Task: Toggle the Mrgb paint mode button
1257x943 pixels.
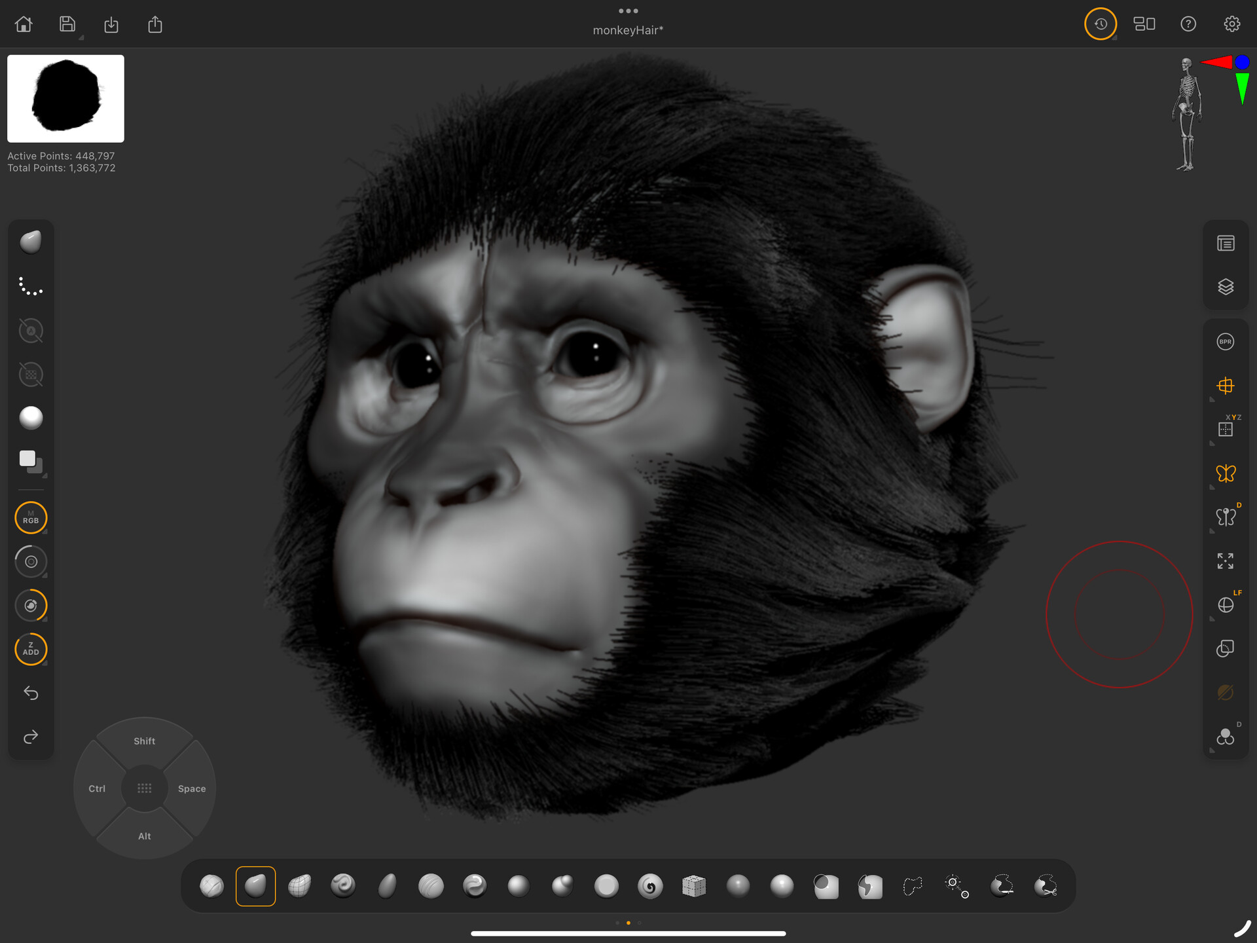Action: click(x=30, y=517)
